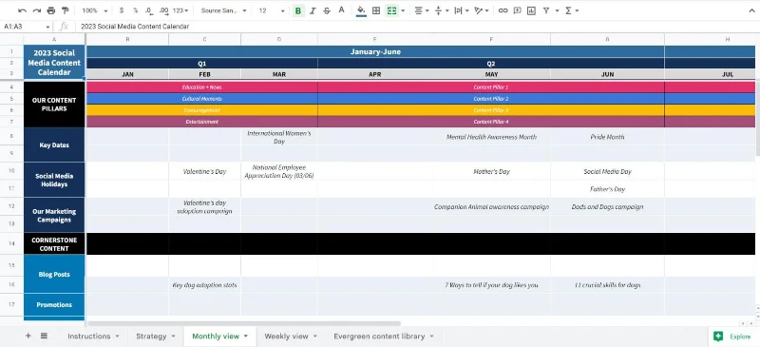Viewport: 760px width, 347px height.
Task: Toggle italic formatting
Action: click(313, 10)
